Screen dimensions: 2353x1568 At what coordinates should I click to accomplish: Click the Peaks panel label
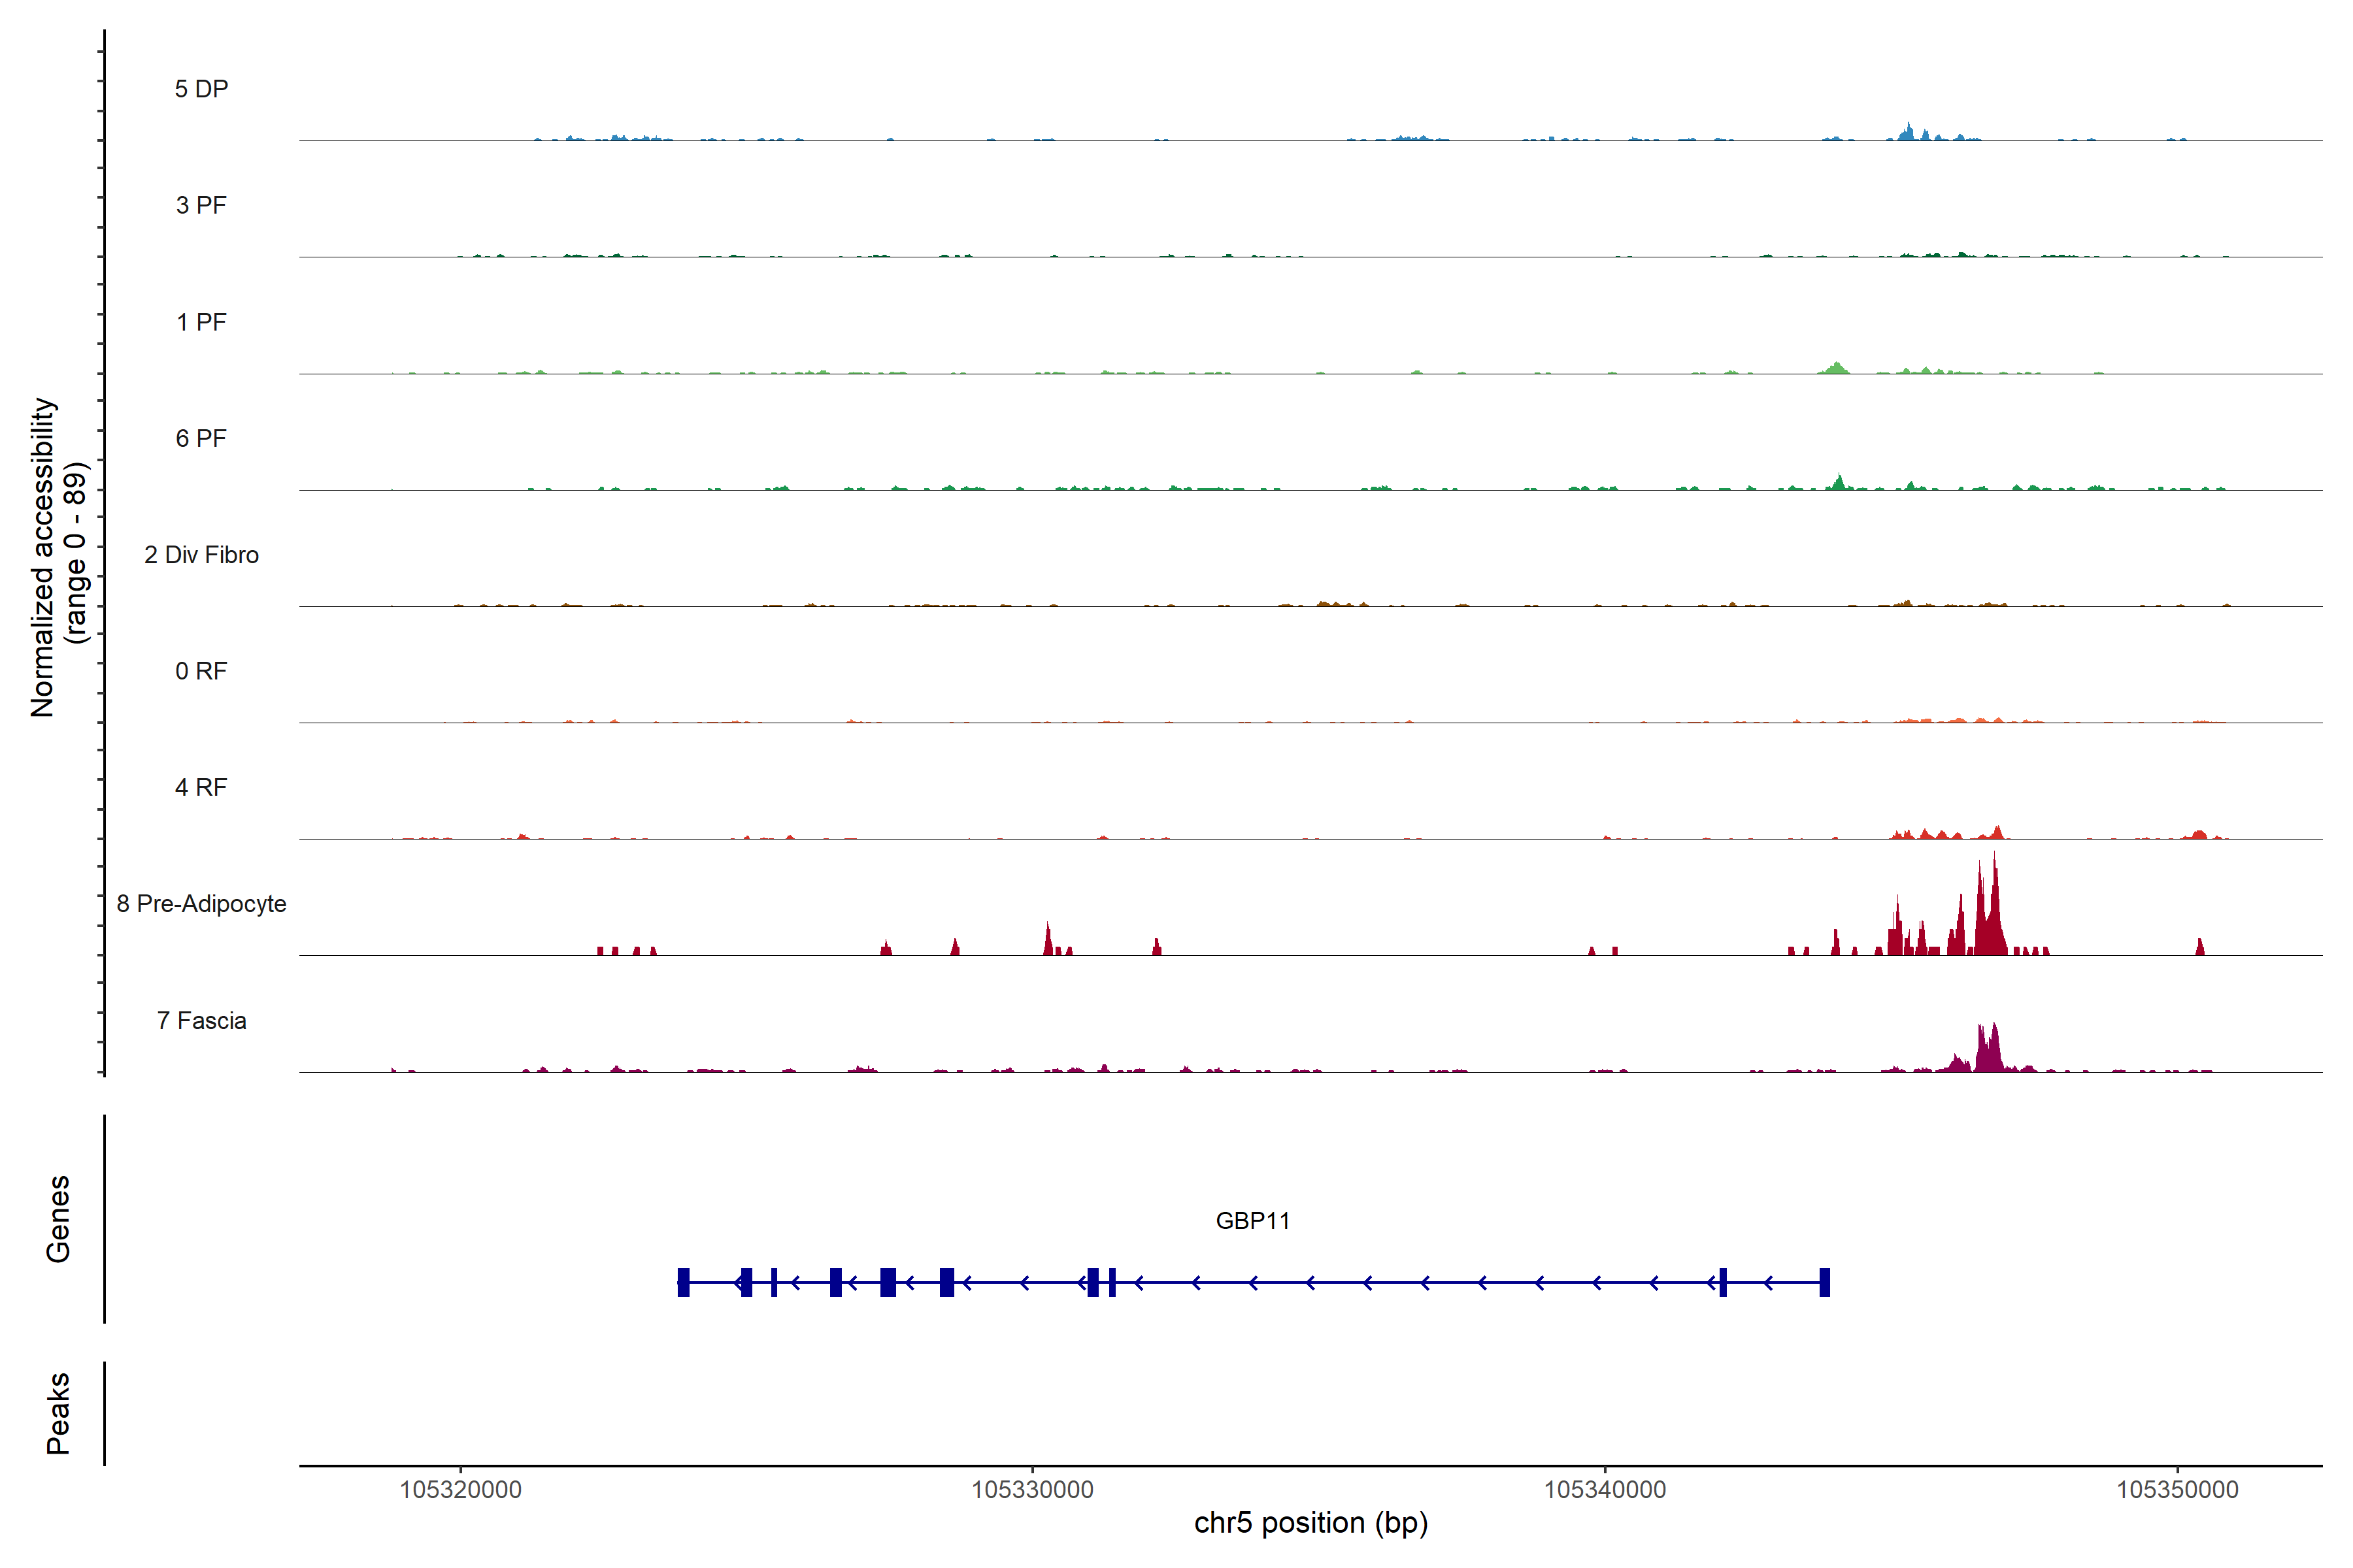pos(58,1412)
